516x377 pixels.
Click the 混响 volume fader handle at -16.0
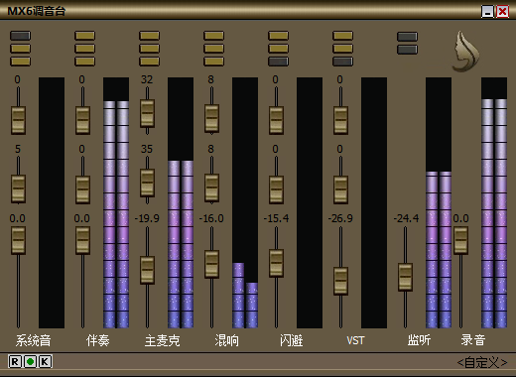click(x=211, y=264)
